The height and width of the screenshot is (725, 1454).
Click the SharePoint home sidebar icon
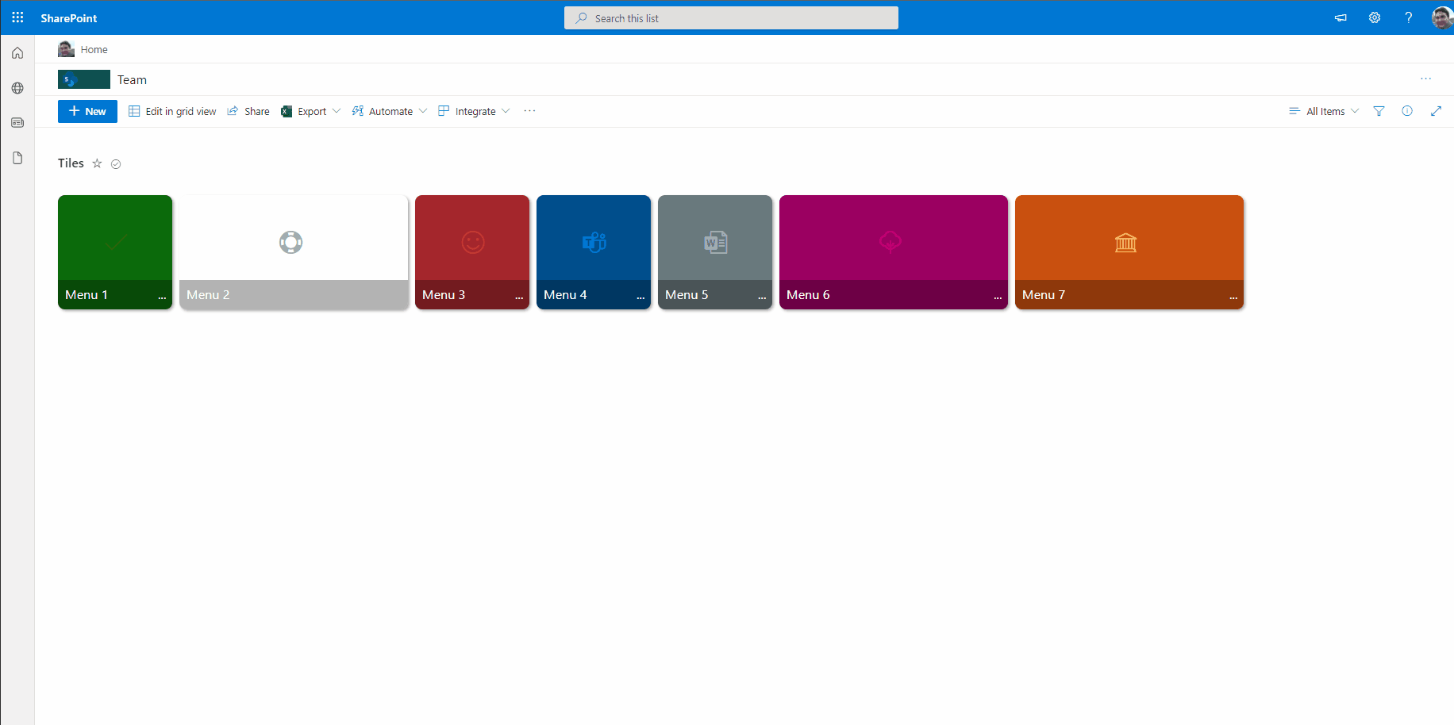click(x=17, y=53)
